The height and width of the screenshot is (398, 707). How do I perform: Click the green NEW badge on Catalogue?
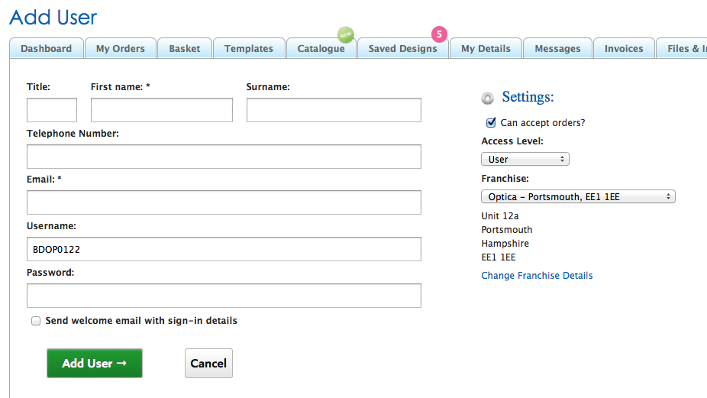coord(346,34)
